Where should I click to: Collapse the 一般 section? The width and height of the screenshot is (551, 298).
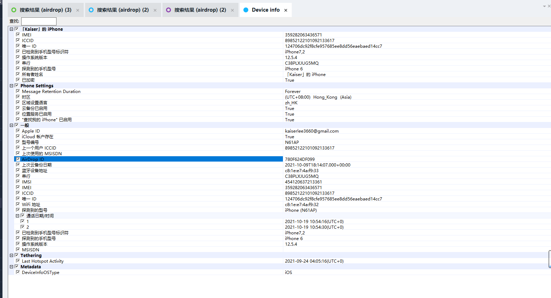11,125
